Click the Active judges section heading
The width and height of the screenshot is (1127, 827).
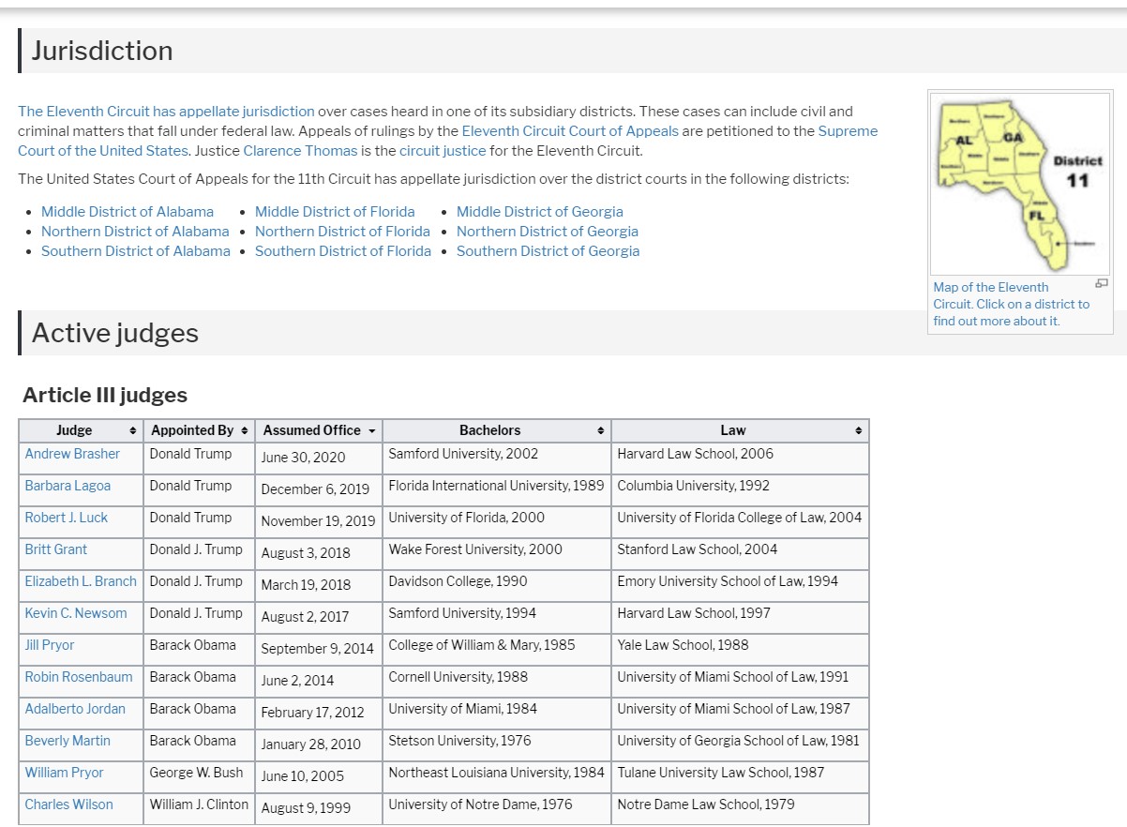pyautogui.click(x=115, y=333)
